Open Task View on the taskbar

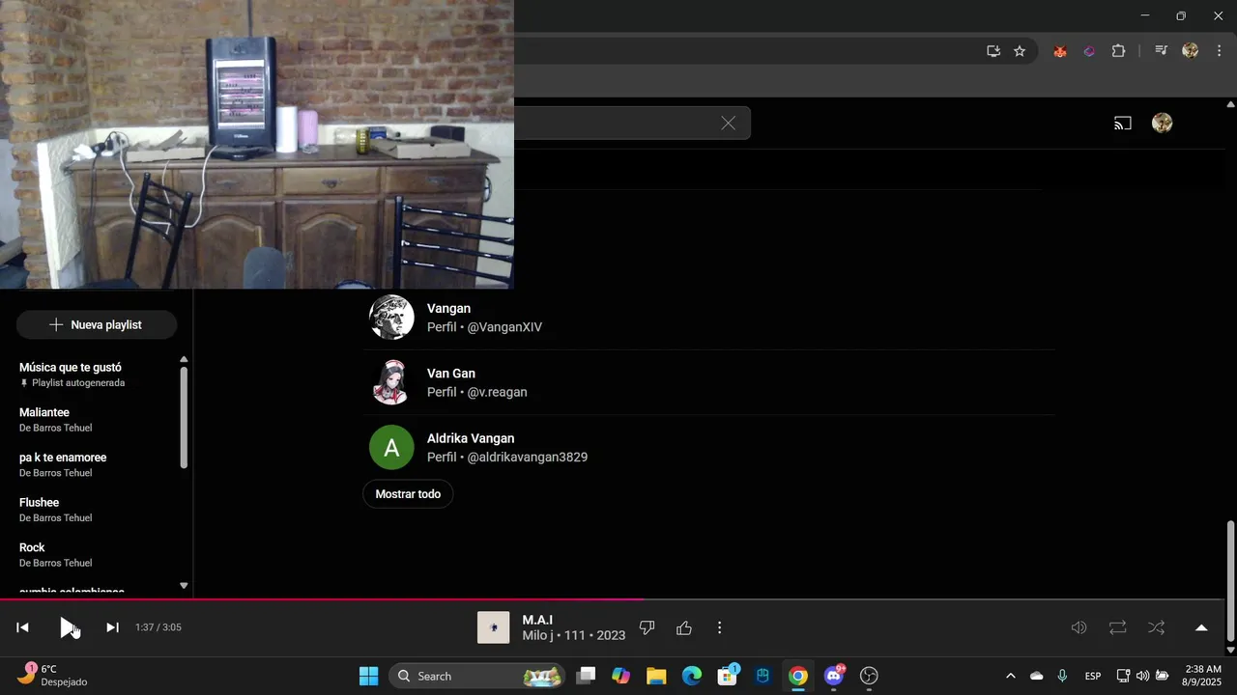pos(586,676)
